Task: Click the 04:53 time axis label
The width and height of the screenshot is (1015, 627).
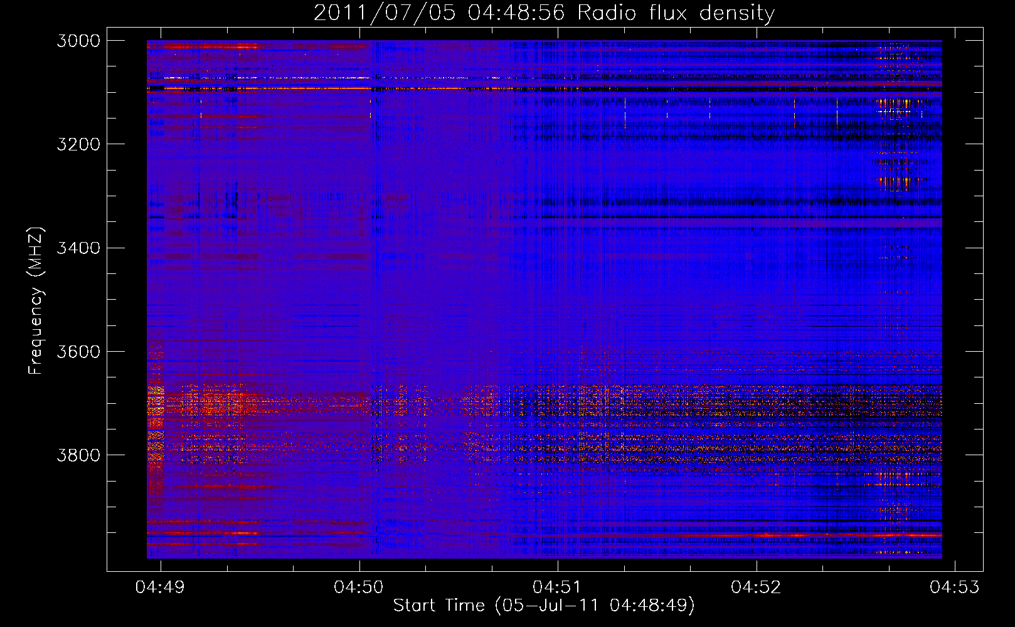Action: click(x=955, y=587)
